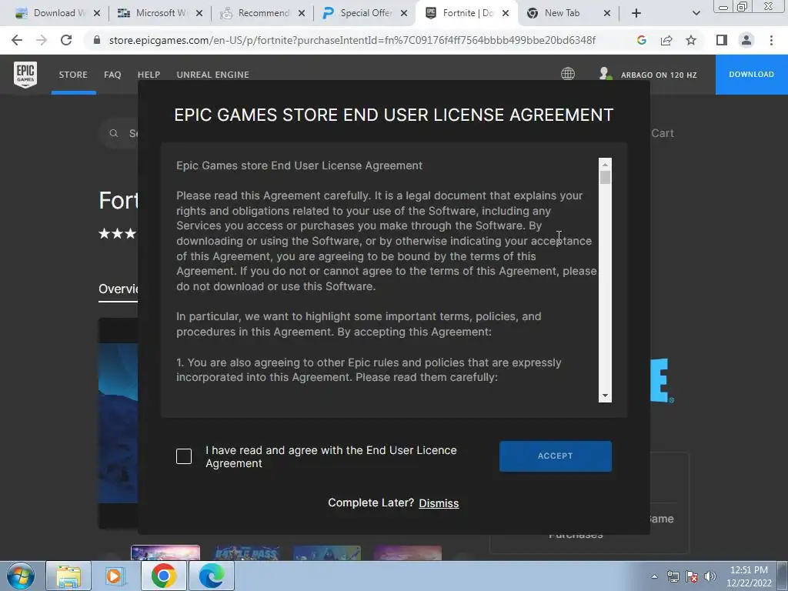
Task: Click the 'Complete Later?' text
Action: [371, 503]
